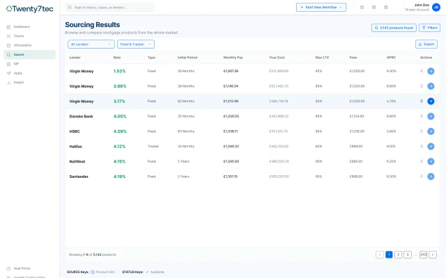Click the Export button
Image resolution: width=446 pixels, height=278 pixels.
pyautogui.click(x=426, y=44)
